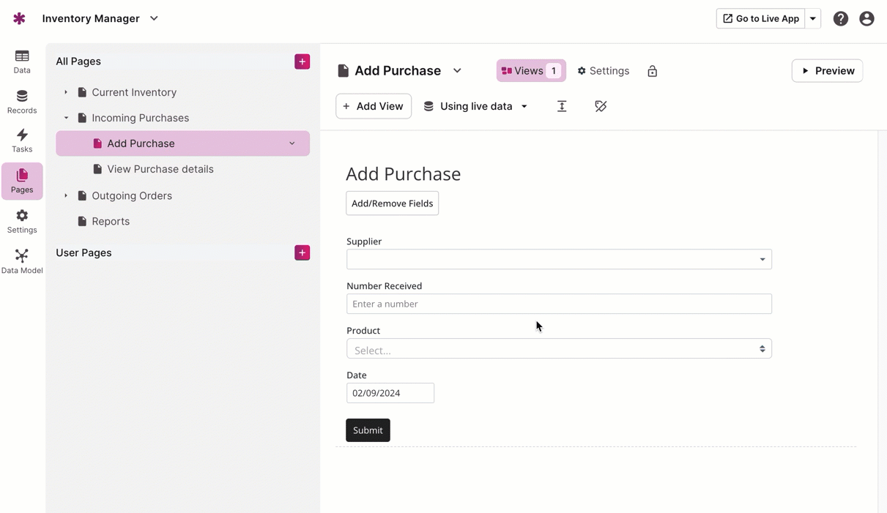Screen dimensions: 887x513
Task: Click the Add/Remove Fields button
Action: click(x=392, y=203)
